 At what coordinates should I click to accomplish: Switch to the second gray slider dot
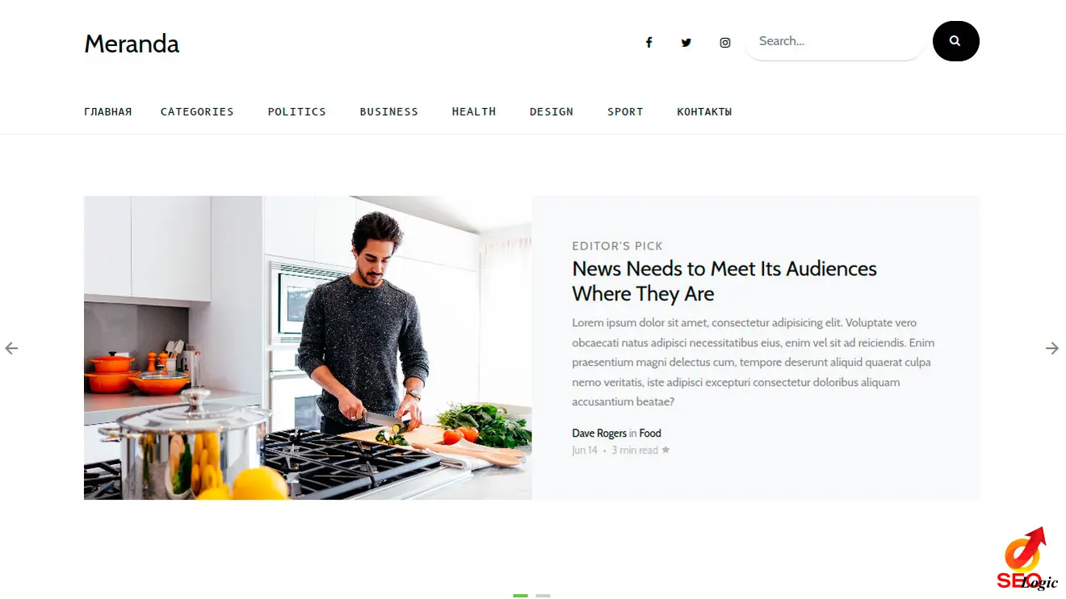pos(543,596)
